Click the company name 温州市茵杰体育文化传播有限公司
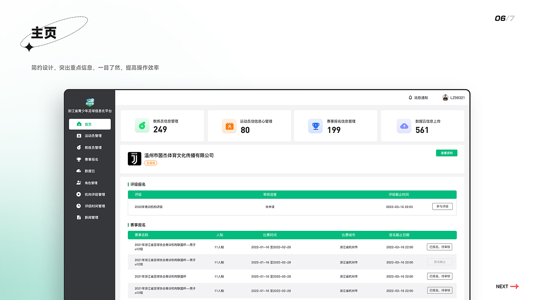Screen dimensions: 533x300 (179, 155)
